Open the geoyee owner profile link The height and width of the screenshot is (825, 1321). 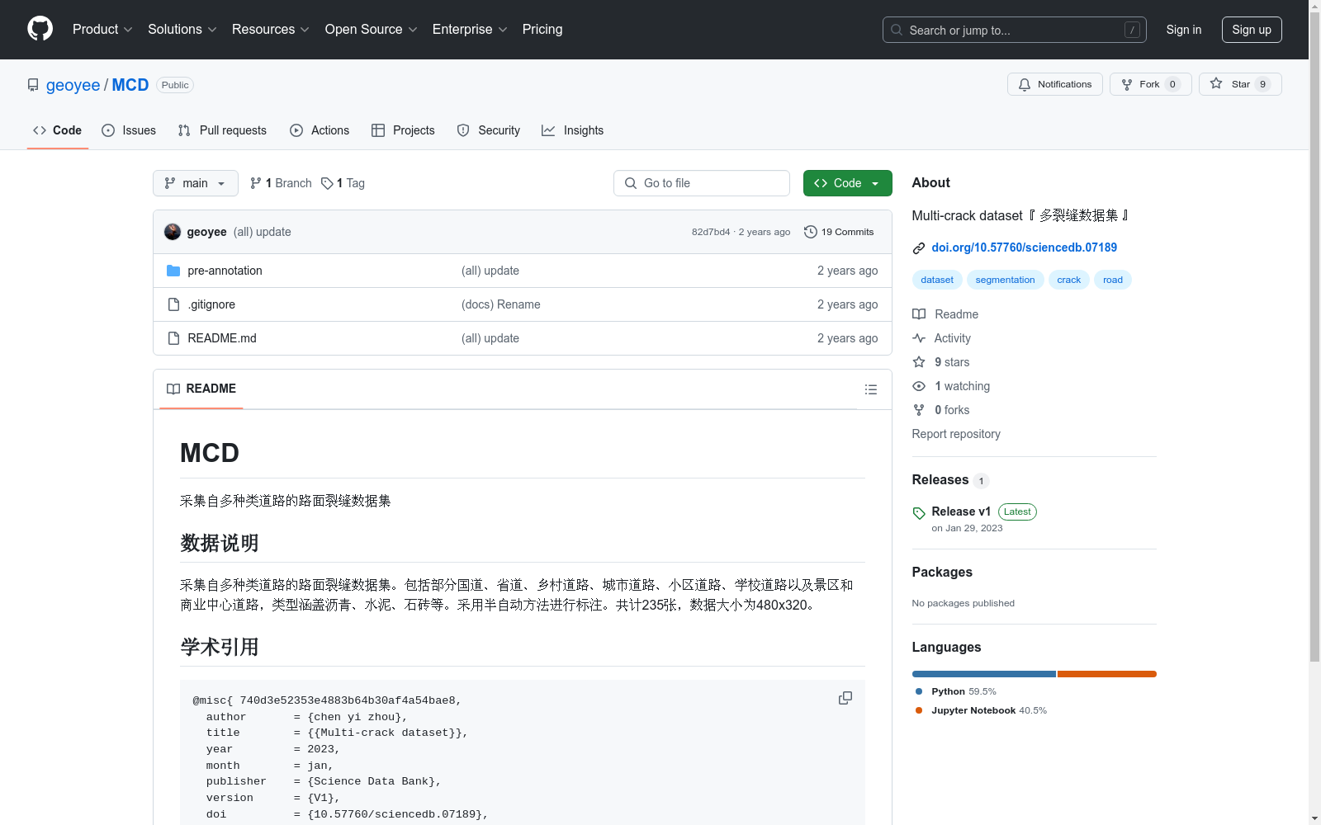(x=73, y=85)
